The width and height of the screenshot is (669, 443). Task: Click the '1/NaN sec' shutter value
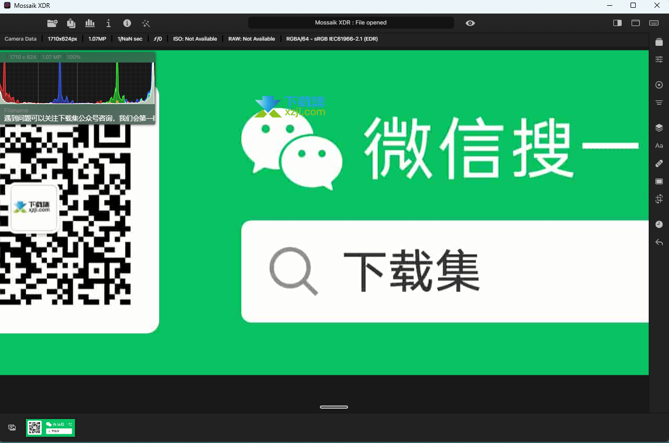point(130,39)
